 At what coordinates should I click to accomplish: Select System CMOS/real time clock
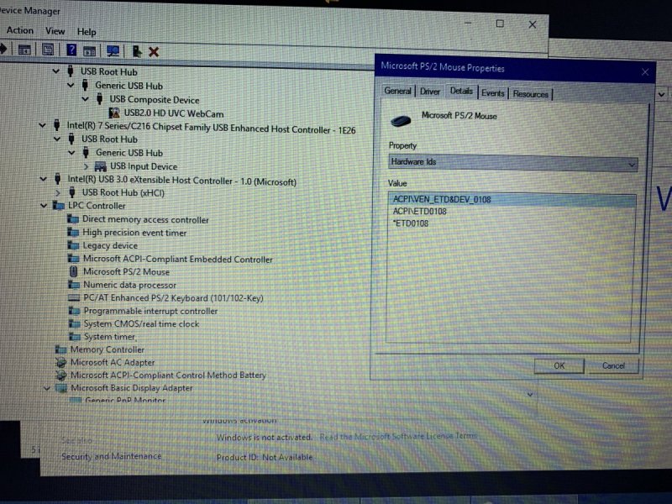(x=141, y=323)
